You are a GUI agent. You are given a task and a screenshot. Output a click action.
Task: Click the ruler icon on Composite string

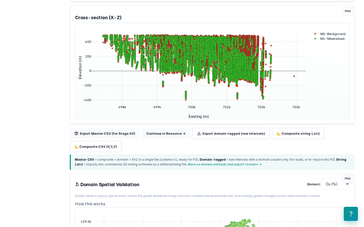click(279, 134)
